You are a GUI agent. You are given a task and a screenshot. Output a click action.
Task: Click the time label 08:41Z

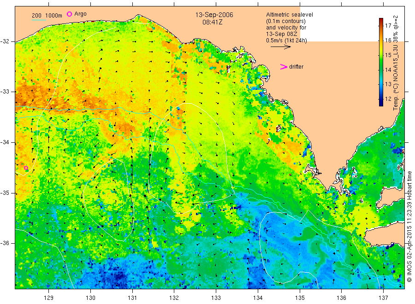point(212,22)
